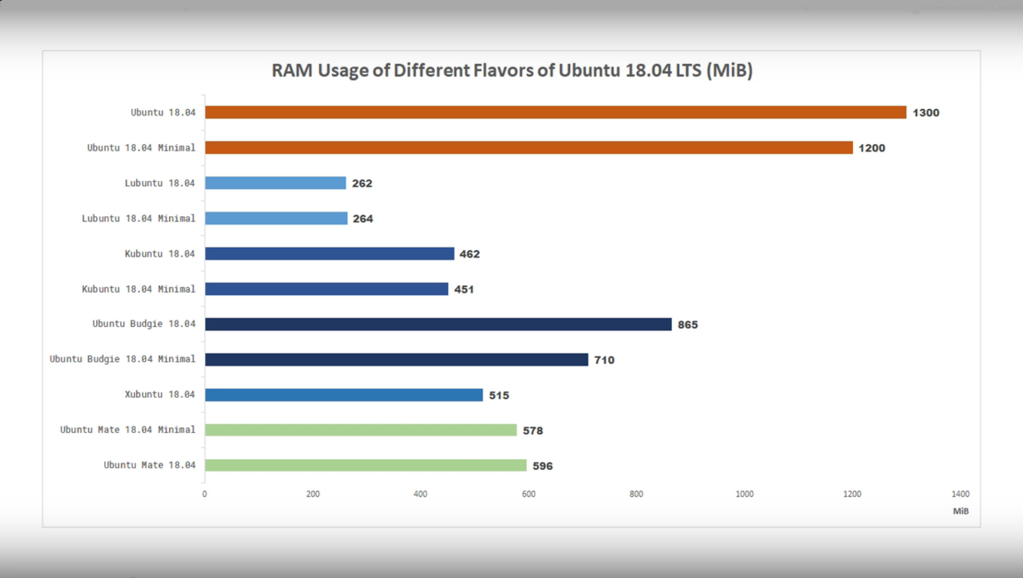Select the Xubuntu 18.04 bar
This screenshot has height=578, width=1023.
344,395
